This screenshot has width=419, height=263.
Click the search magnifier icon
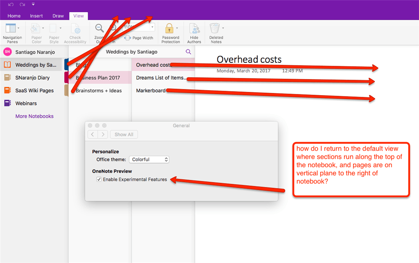[188, 52]
